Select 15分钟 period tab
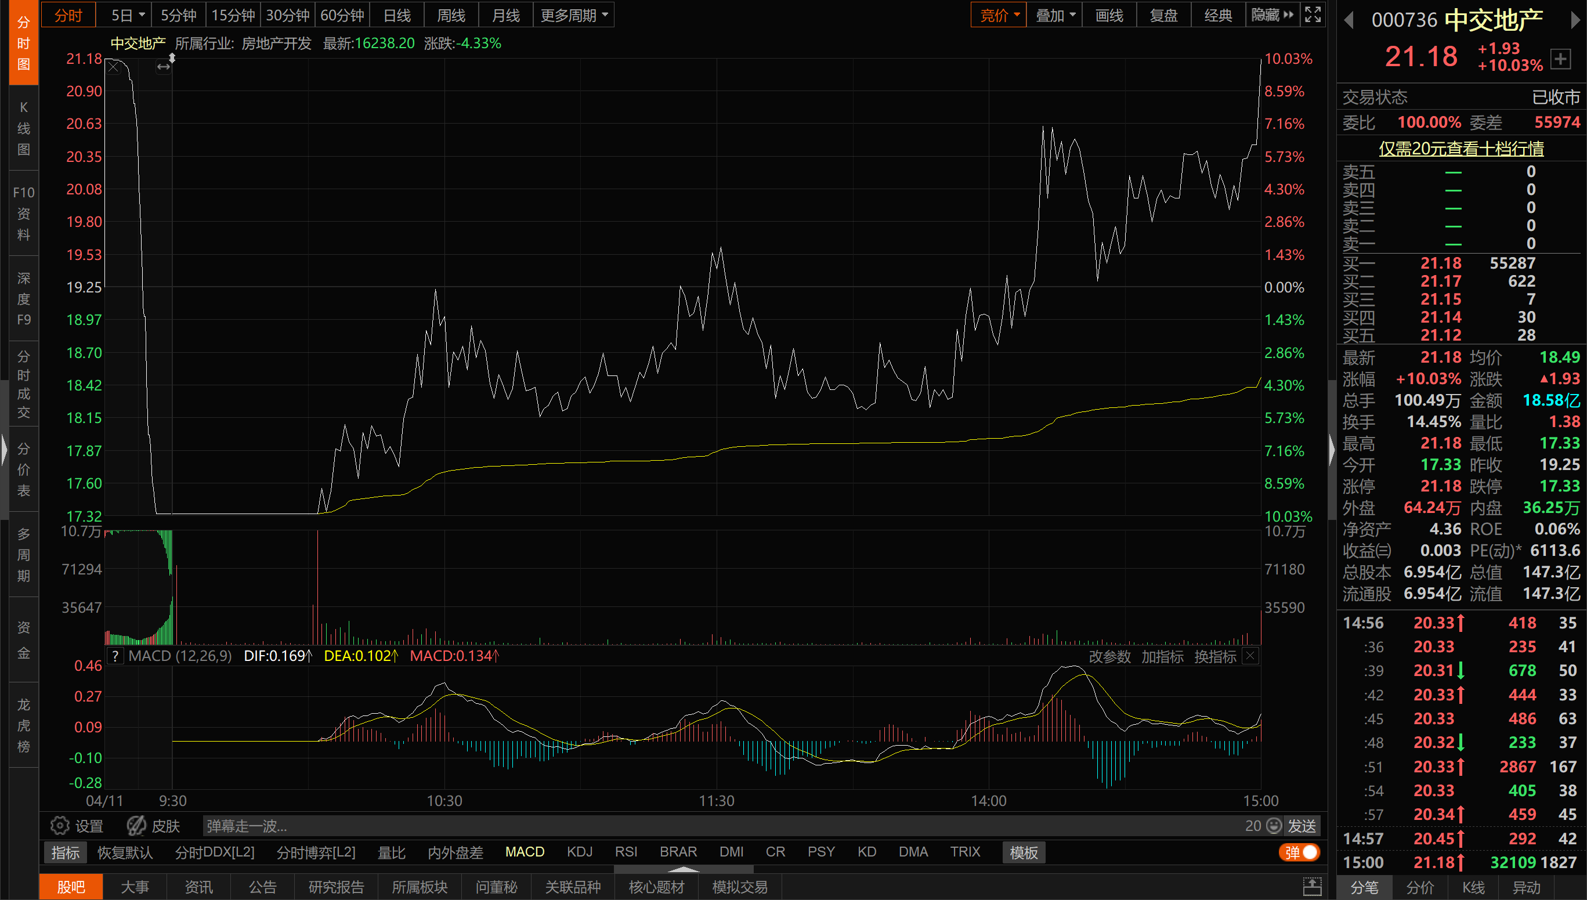This screenshot has width=1587, height=900. coord(233,15)
